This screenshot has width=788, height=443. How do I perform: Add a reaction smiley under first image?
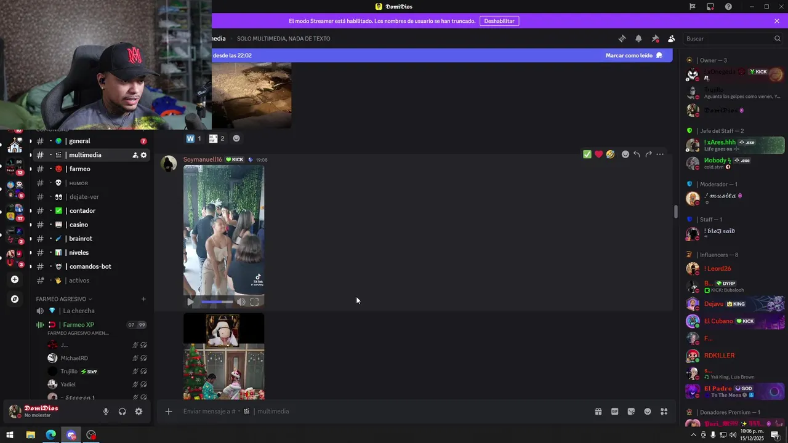tap(236, 138)
